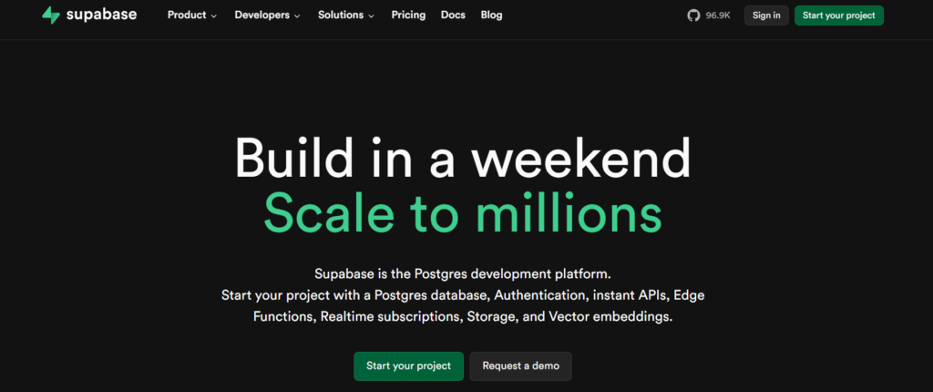Open the Developers navigation menu
Viewport: 933px width, 392px height.
[261, 15]
